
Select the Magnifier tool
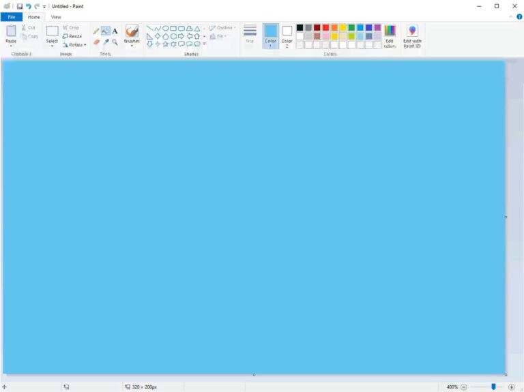tap(115, 42)
